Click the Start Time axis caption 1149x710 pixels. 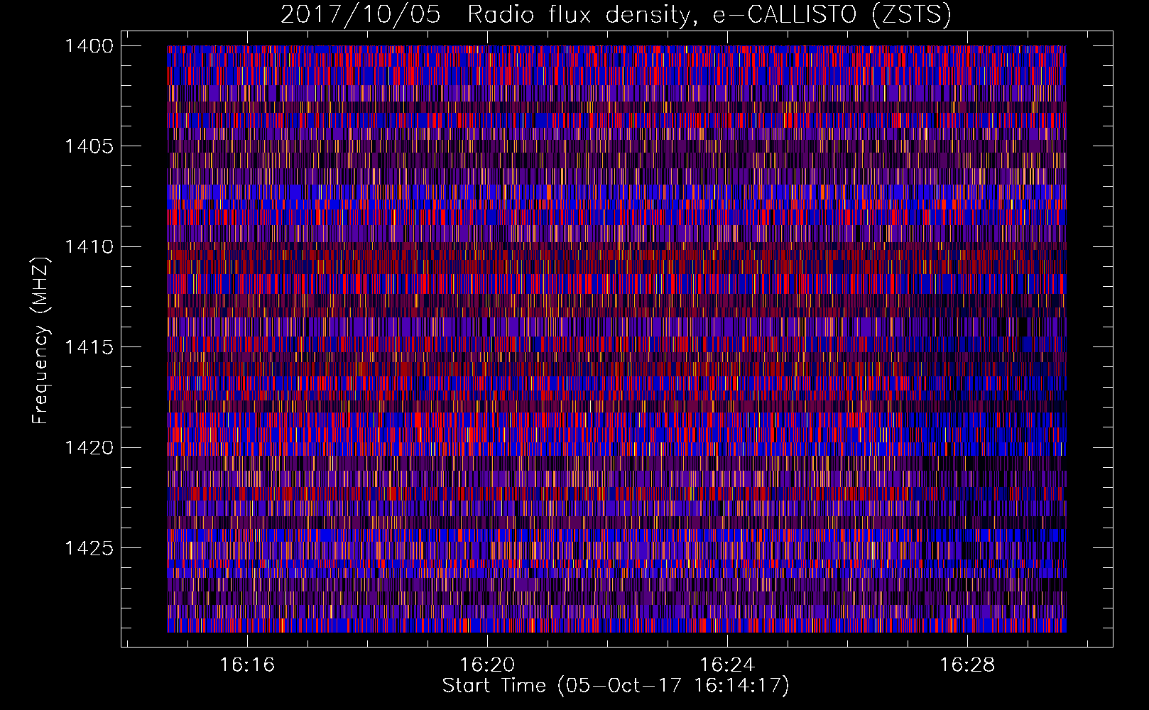pyautogui.click(x=616, y=686)
